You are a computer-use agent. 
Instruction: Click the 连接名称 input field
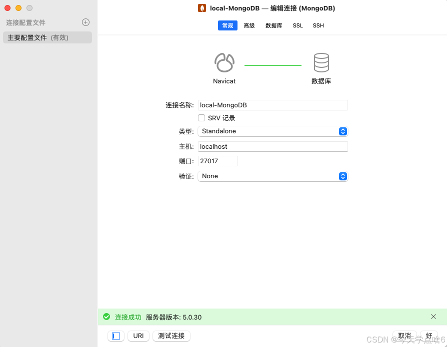(x=273, y=105)
